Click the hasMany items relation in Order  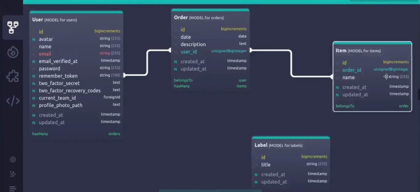tap(210, 86)
